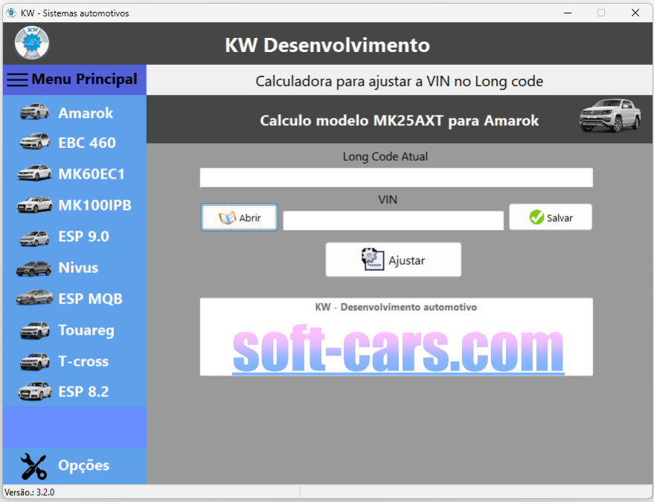
Task: Open Opções settings
Action: coord(84,466)
